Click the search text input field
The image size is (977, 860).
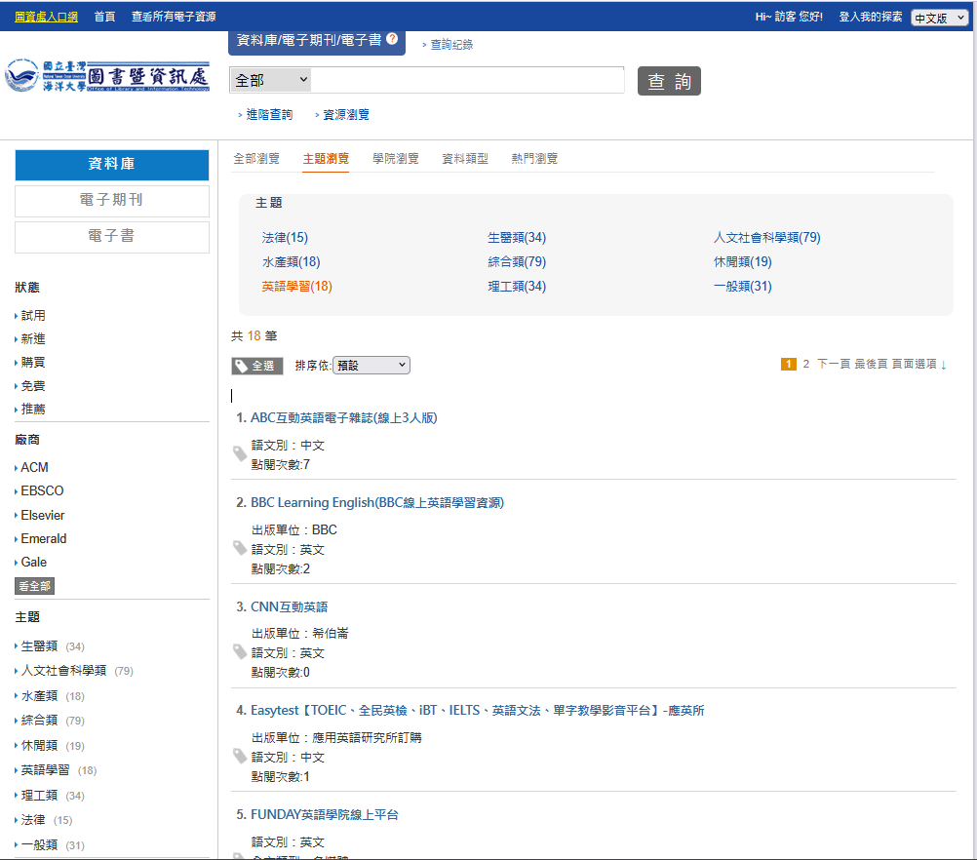click(x=468, y=80)
